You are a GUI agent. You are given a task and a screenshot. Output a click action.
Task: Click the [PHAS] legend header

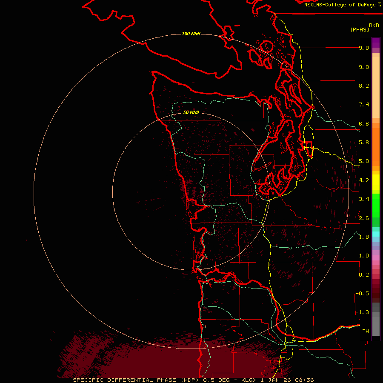(x=360, y=29)
